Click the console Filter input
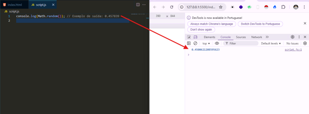Viewport: 309px width, 114px height. tap(241, 43)
